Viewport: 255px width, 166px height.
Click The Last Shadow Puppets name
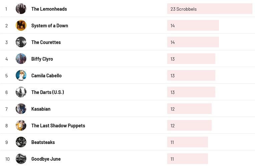click(58, 126)
